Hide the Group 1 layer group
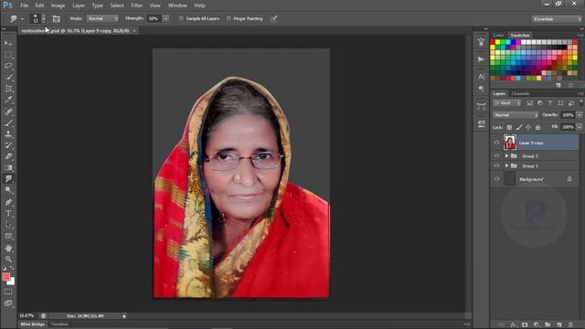 pos(496,165)
